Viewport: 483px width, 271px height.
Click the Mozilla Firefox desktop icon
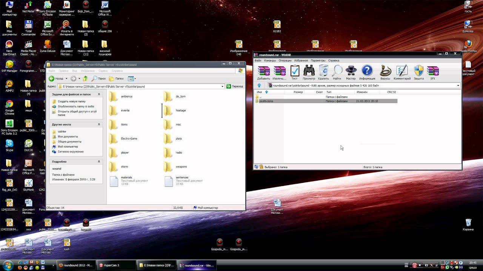[x=468, y=46]
